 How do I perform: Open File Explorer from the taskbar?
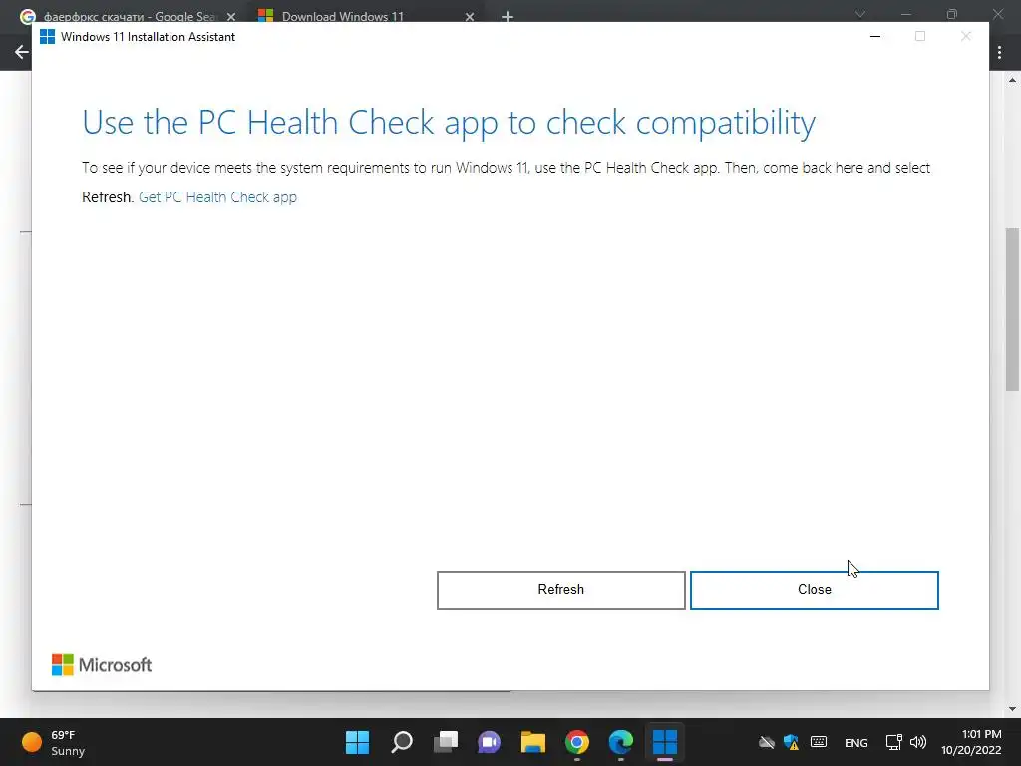pyautogui.click(x=532, y=742)
